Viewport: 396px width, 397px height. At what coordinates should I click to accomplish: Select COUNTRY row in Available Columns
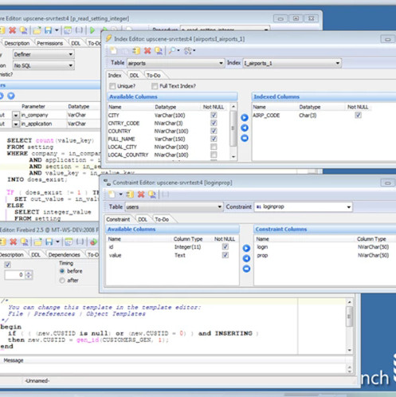pos(167,131)
